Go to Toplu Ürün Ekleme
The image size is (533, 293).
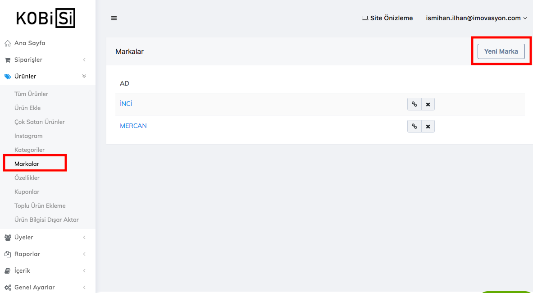(x=40, y=206)
